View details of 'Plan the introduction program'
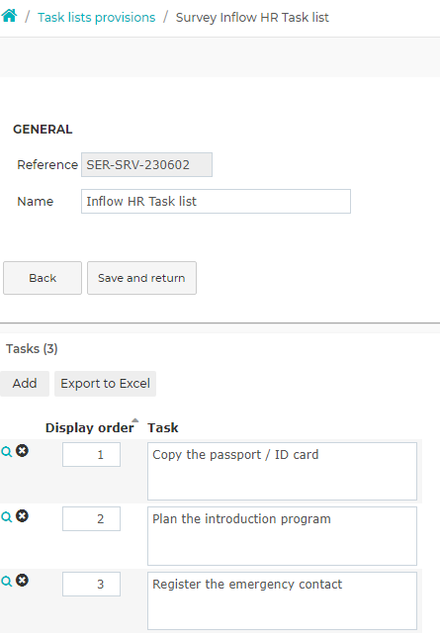Image resolution: width=440 pixels, height=638 pixels. pyautogui.click(x=7, y=516)
